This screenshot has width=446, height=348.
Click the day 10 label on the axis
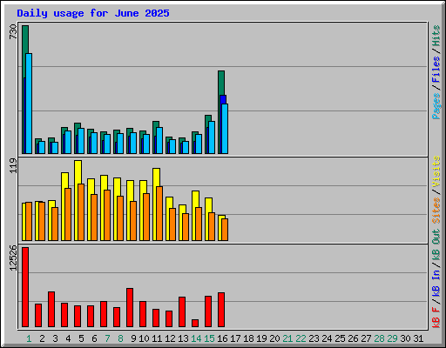tap(144, 338)
